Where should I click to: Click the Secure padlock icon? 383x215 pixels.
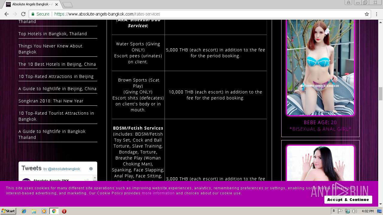coord(33,14)
